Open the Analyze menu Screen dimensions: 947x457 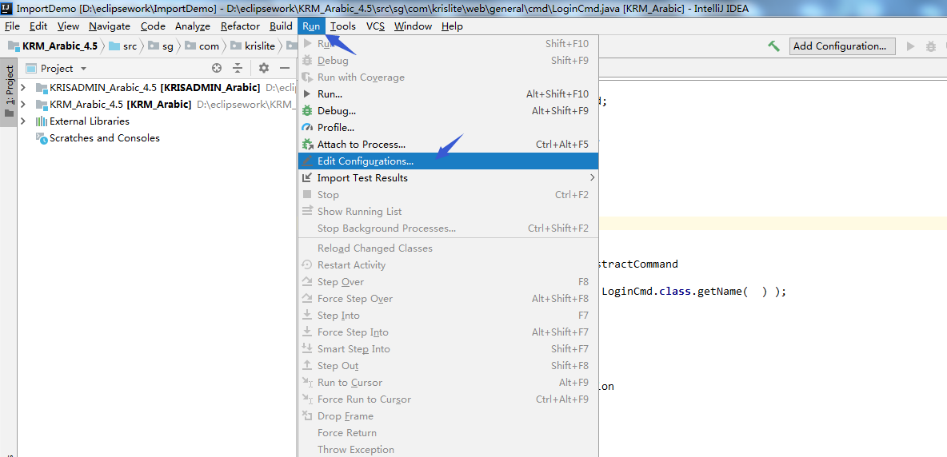193,26
